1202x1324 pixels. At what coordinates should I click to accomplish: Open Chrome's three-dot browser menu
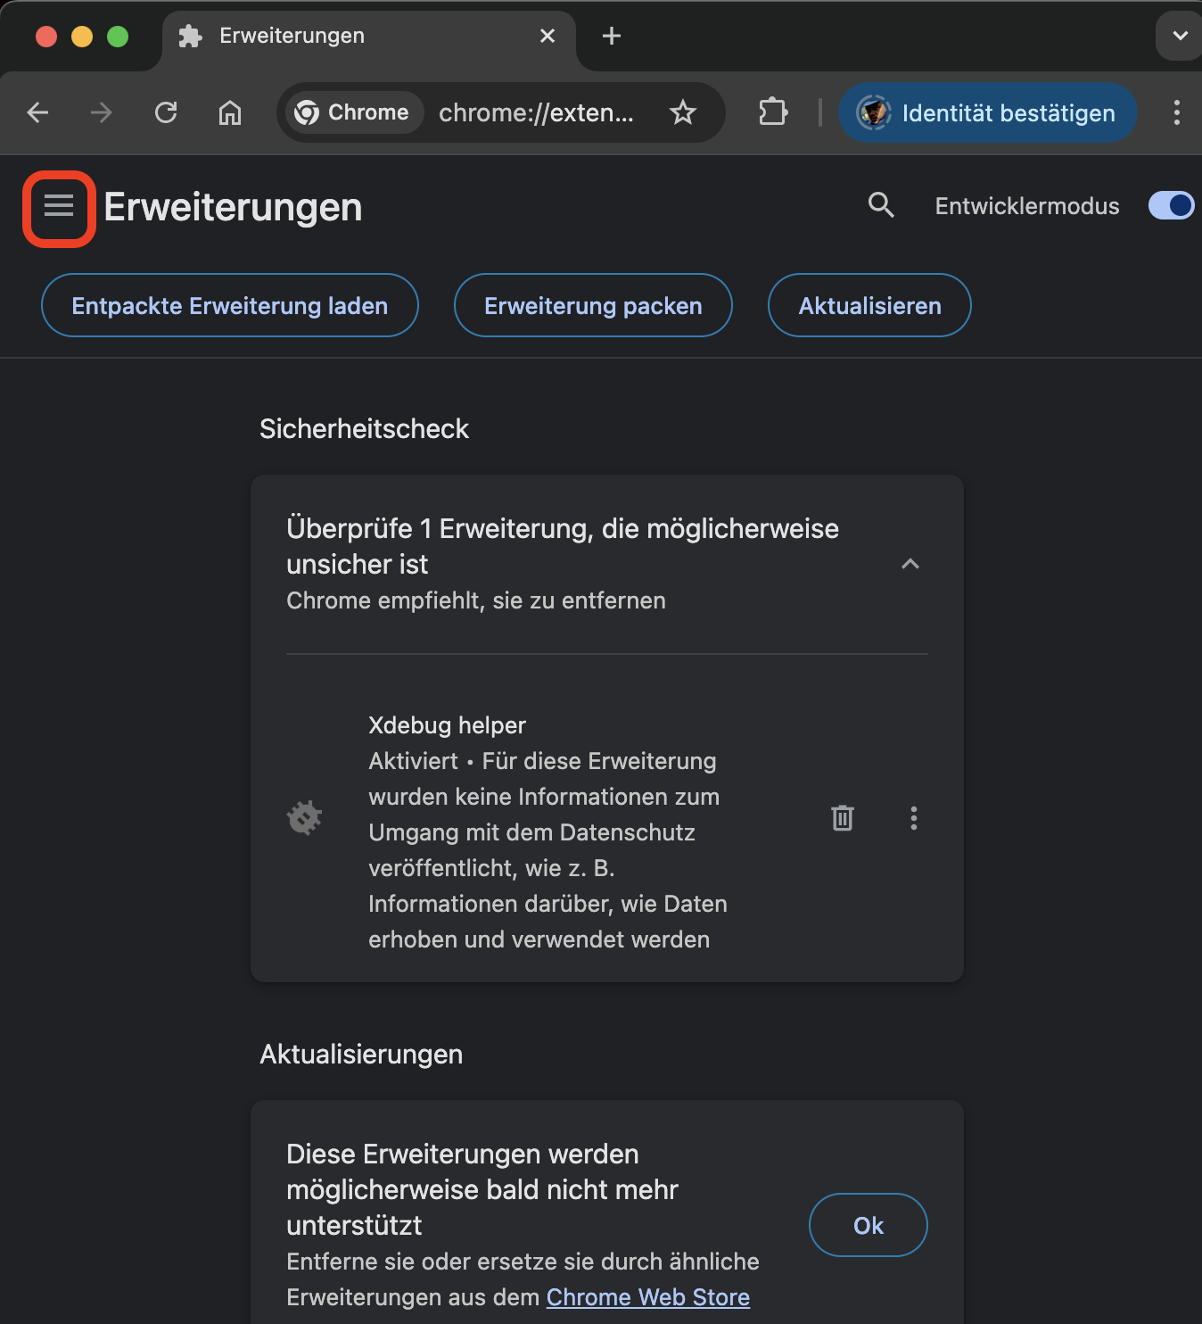coord(1177,112)
